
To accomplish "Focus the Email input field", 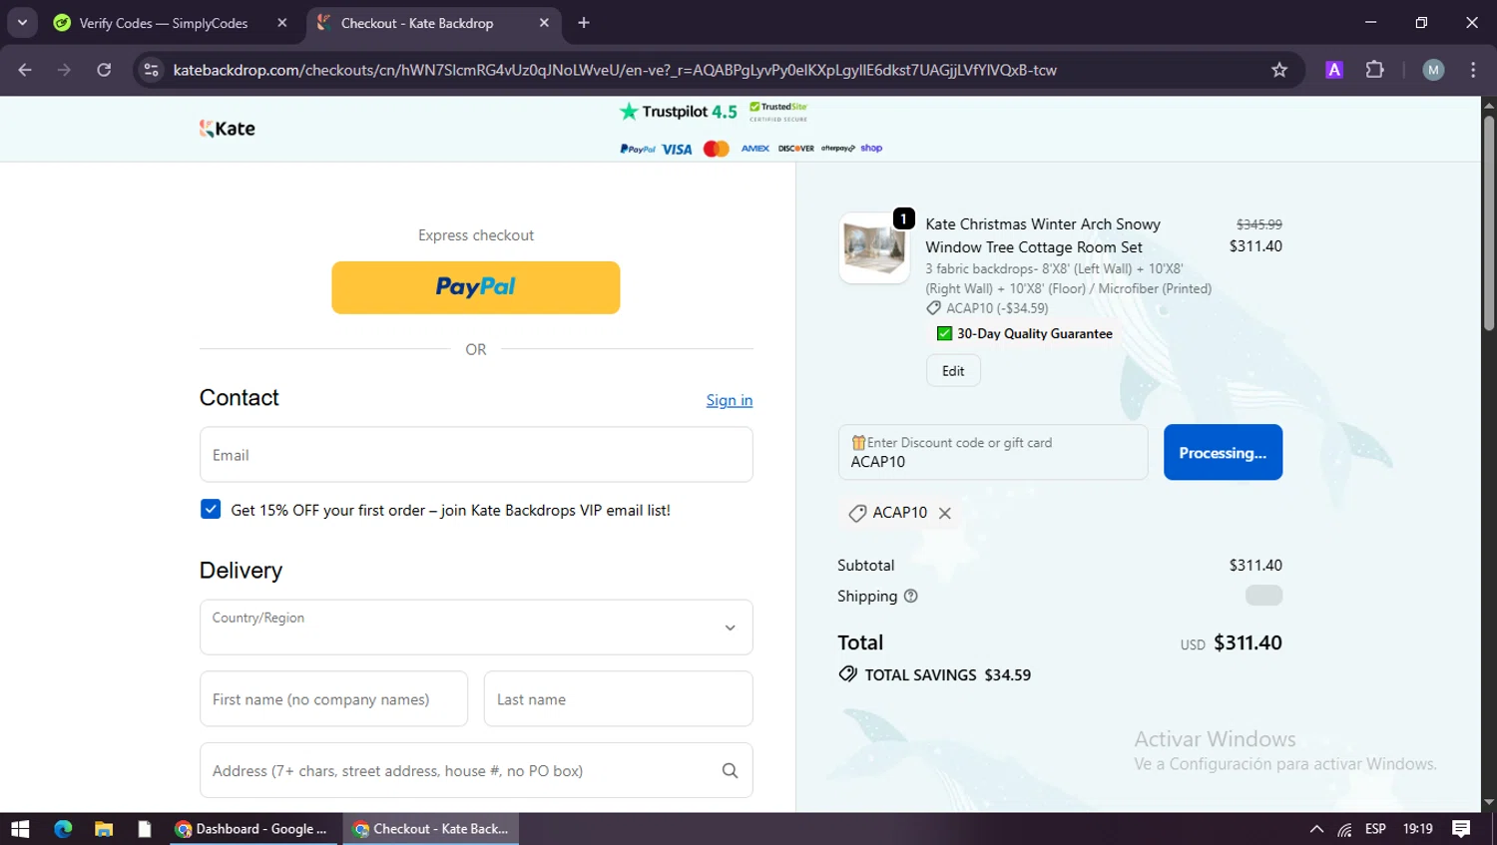I will [x=476, y=455].
